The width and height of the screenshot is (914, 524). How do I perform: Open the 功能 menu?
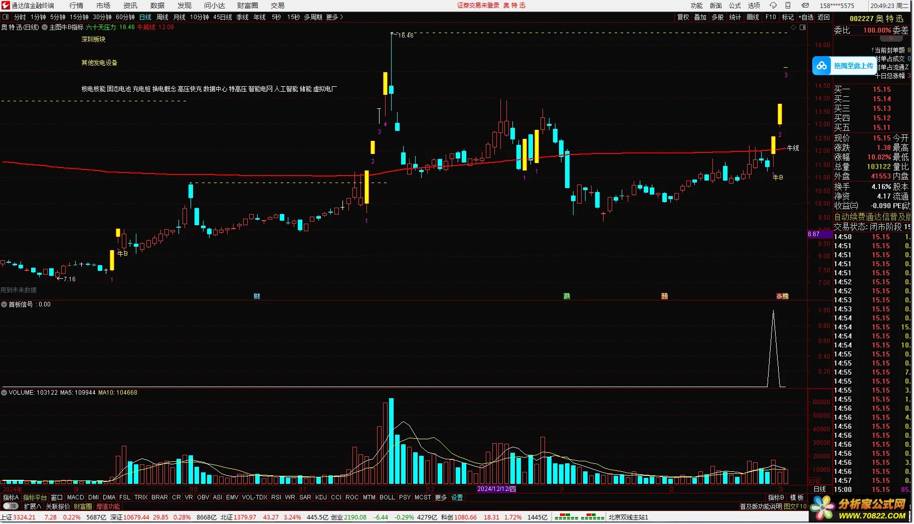point(697,6)
